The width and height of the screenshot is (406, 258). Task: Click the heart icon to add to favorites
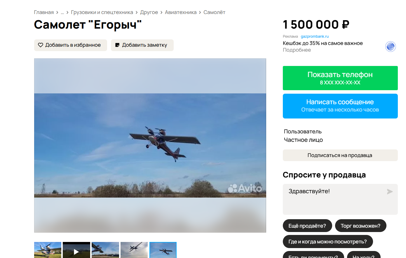[41, 45]
